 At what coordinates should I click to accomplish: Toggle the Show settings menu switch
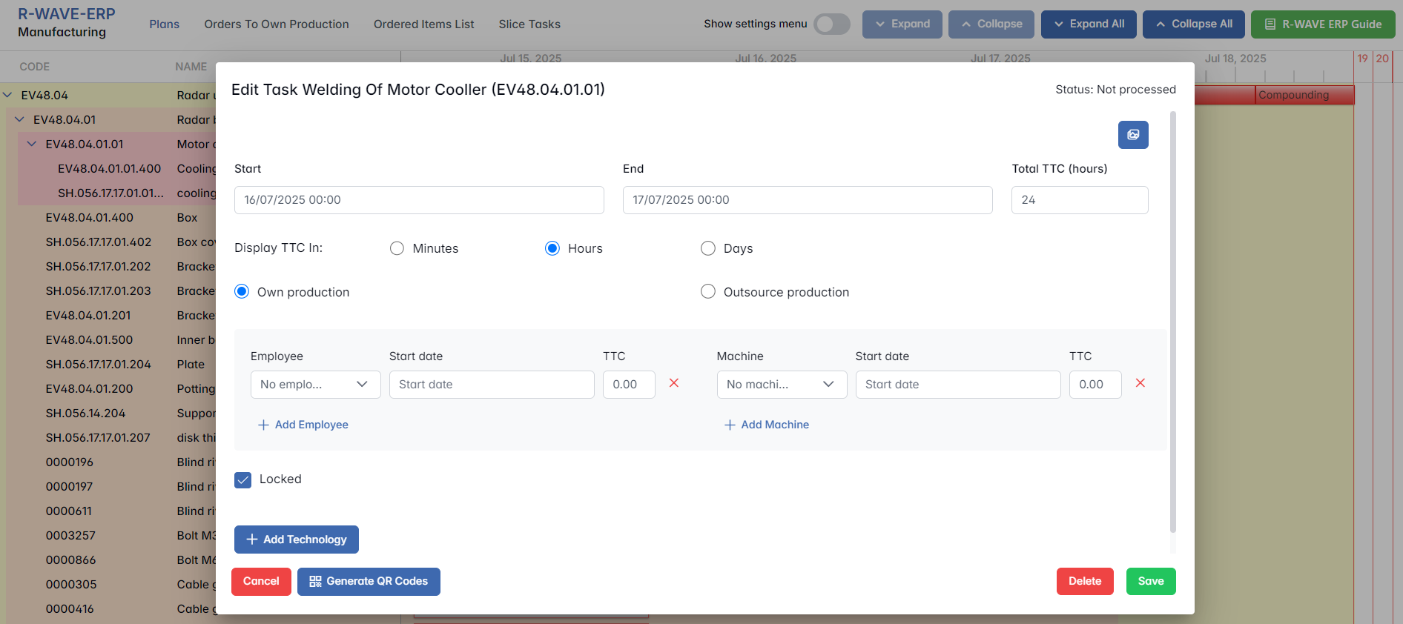(x=831, y=24)
